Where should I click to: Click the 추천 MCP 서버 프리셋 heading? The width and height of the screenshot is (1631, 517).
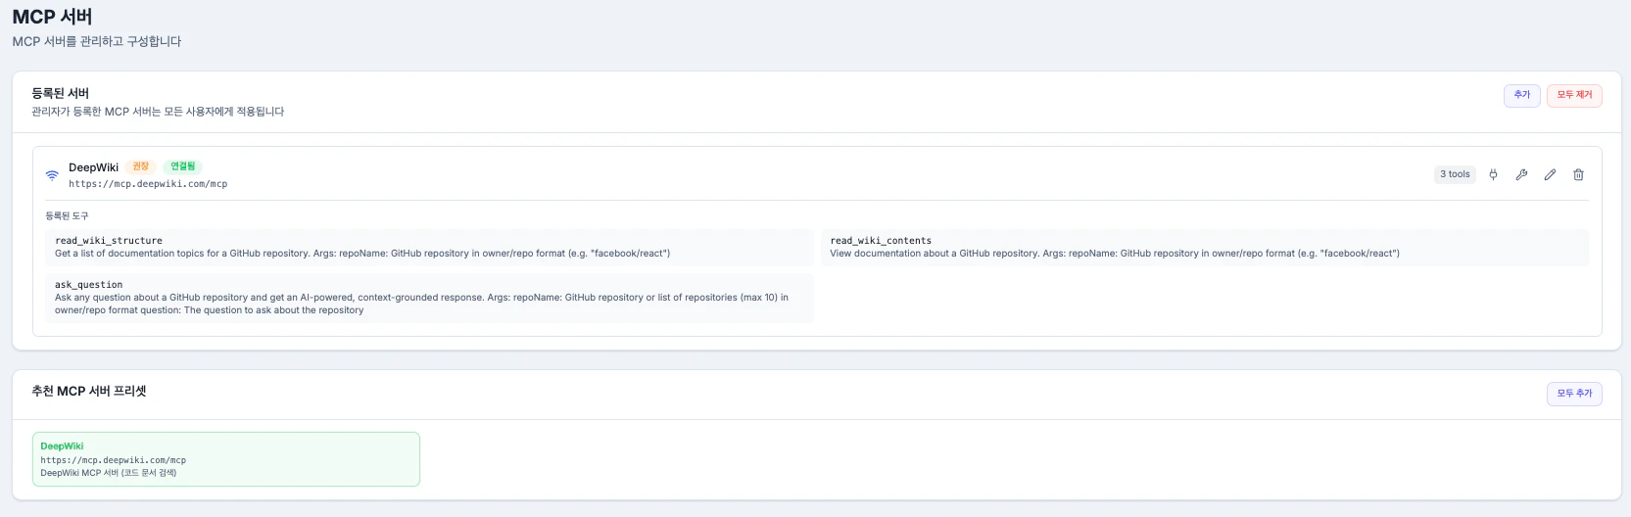89,391
